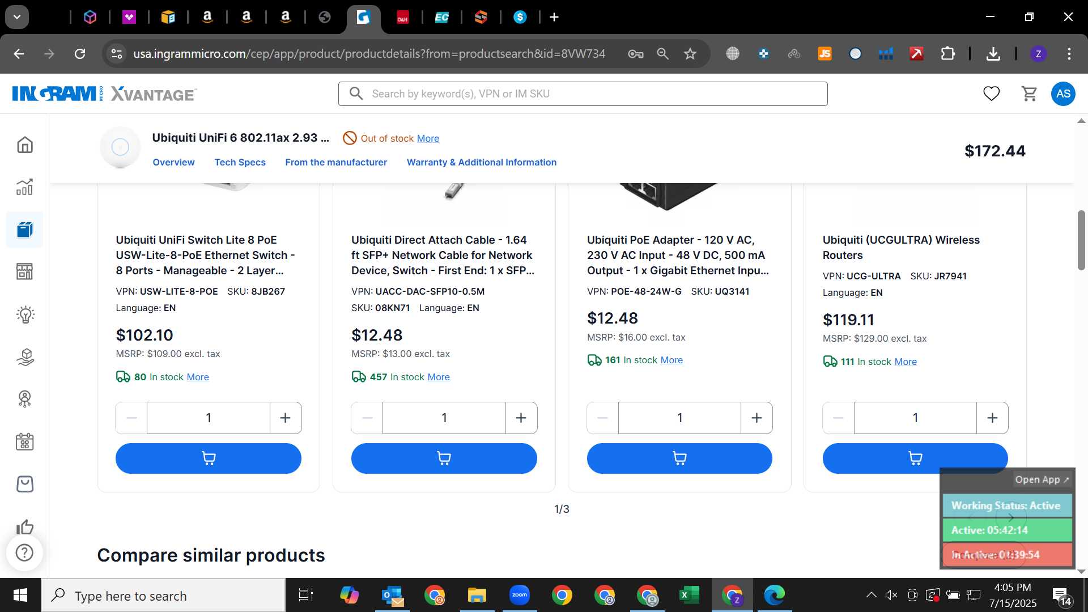This screenshot has width=1088, height=612.
Task: Open the analytics chart sidebar icon
Action: point(25,187)
